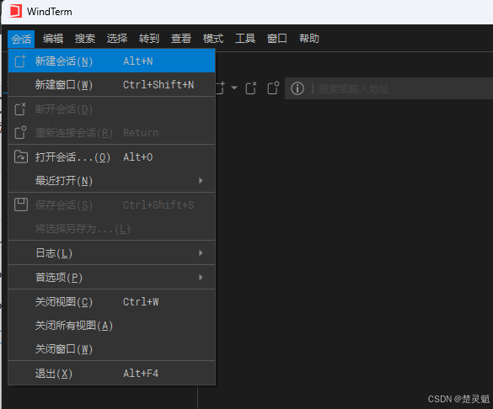Viewport: 493px width, 409px height.
Task: Open the 选择 menu
Action: tap(117, 39)
